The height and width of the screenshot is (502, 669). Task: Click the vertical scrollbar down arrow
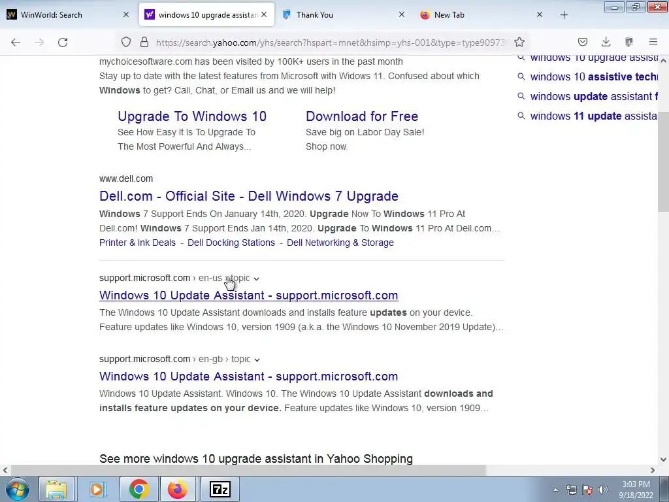click(663, 460)
